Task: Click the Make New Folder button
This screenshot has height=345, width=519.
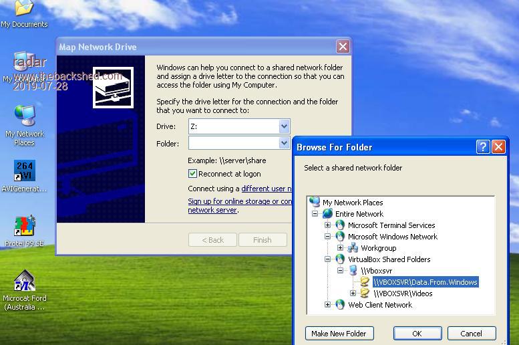Action: click(339, 334)
